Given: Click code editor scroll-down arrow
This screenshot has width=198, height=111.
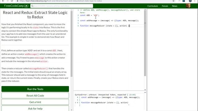Looking at the screenshot, I should point(145,90).
